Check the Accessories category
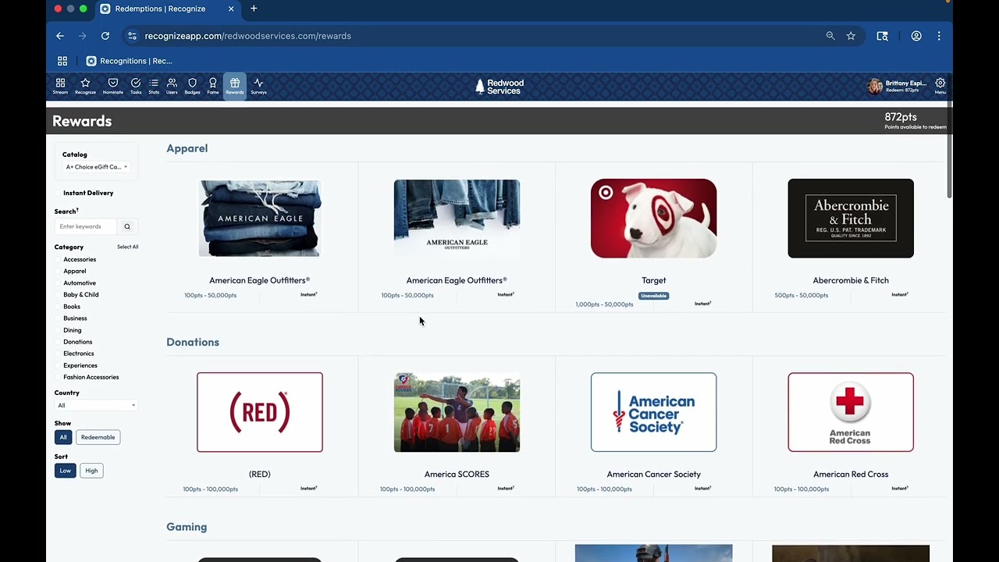 click(x=58, y=259)
